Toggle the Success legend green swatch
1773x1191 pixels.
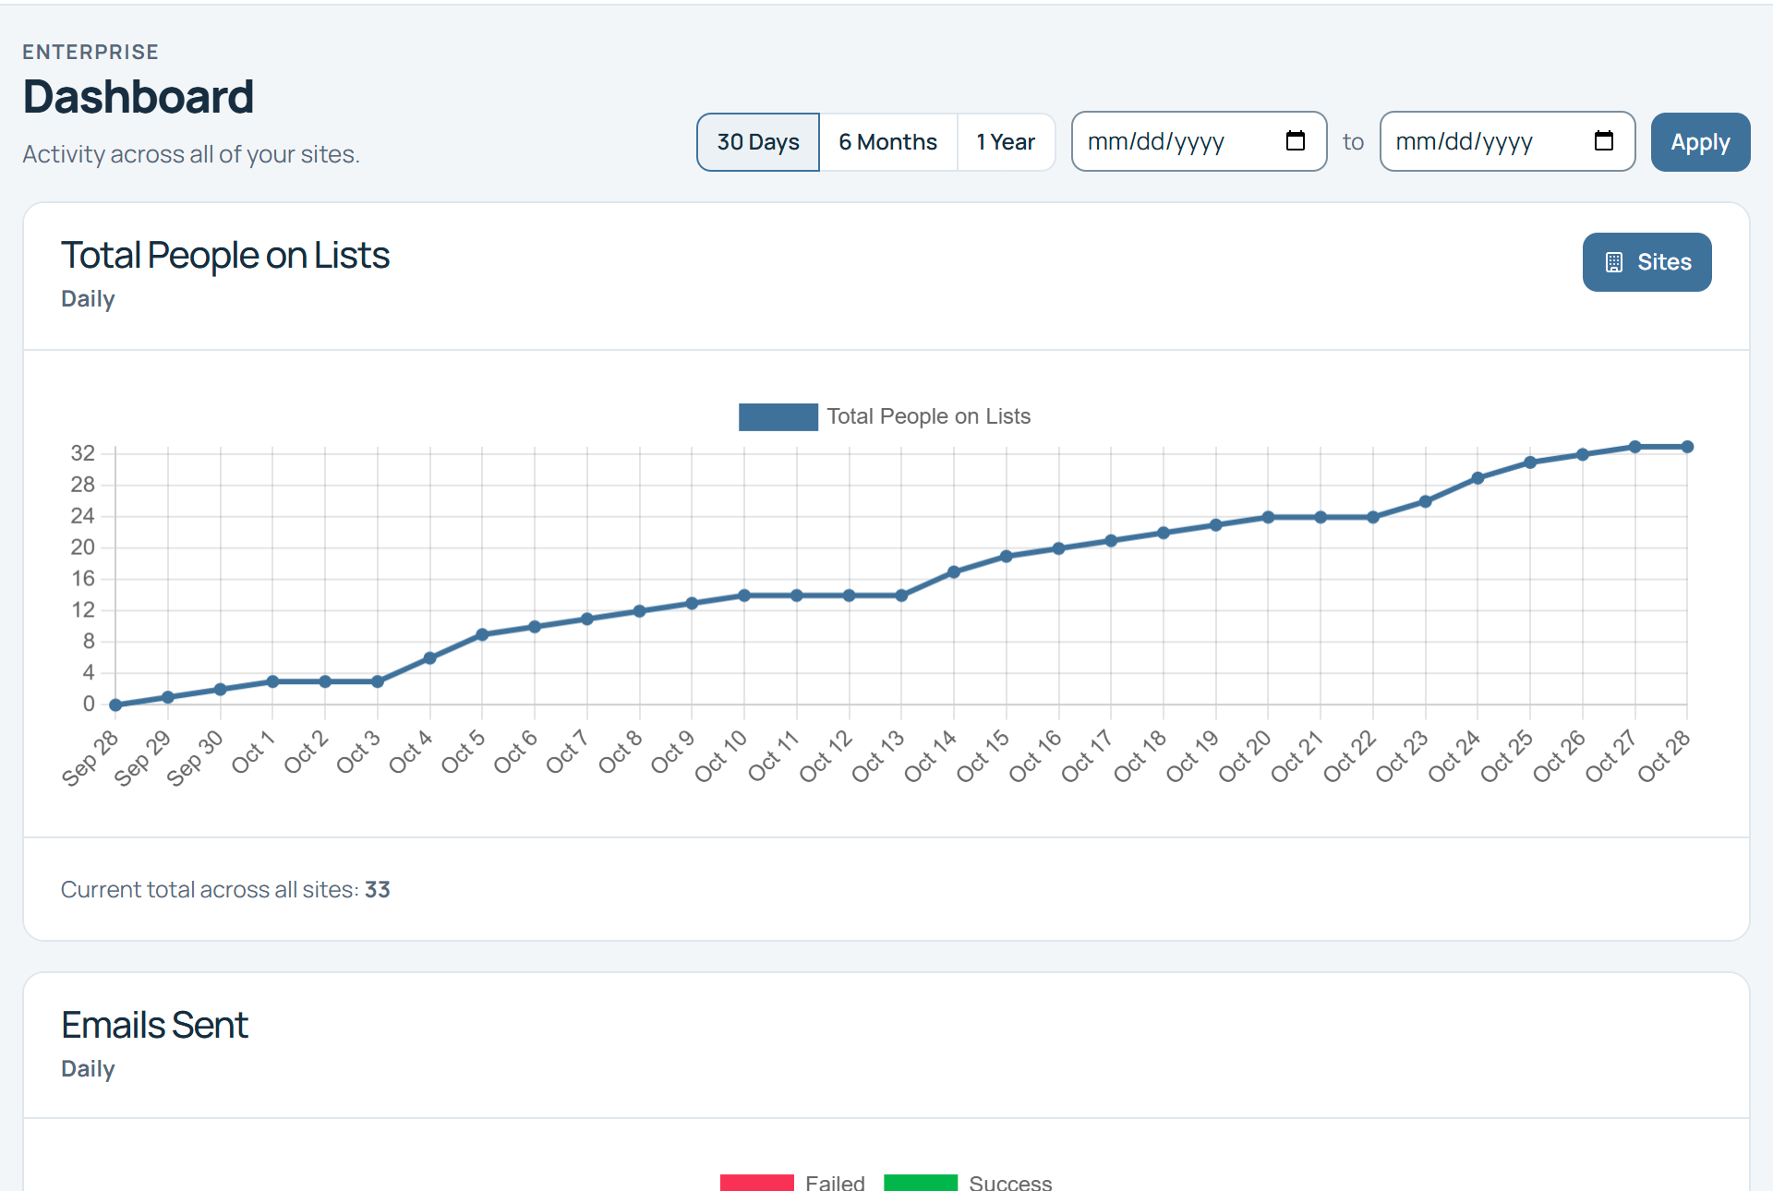tap(920, 1183)
